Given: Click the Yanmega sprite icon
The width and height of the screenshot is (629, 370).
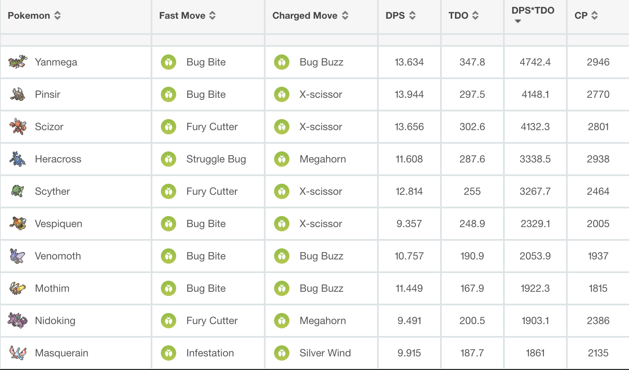Looking at the screenshot, I should pyautogui.click(x=17, y=62).
